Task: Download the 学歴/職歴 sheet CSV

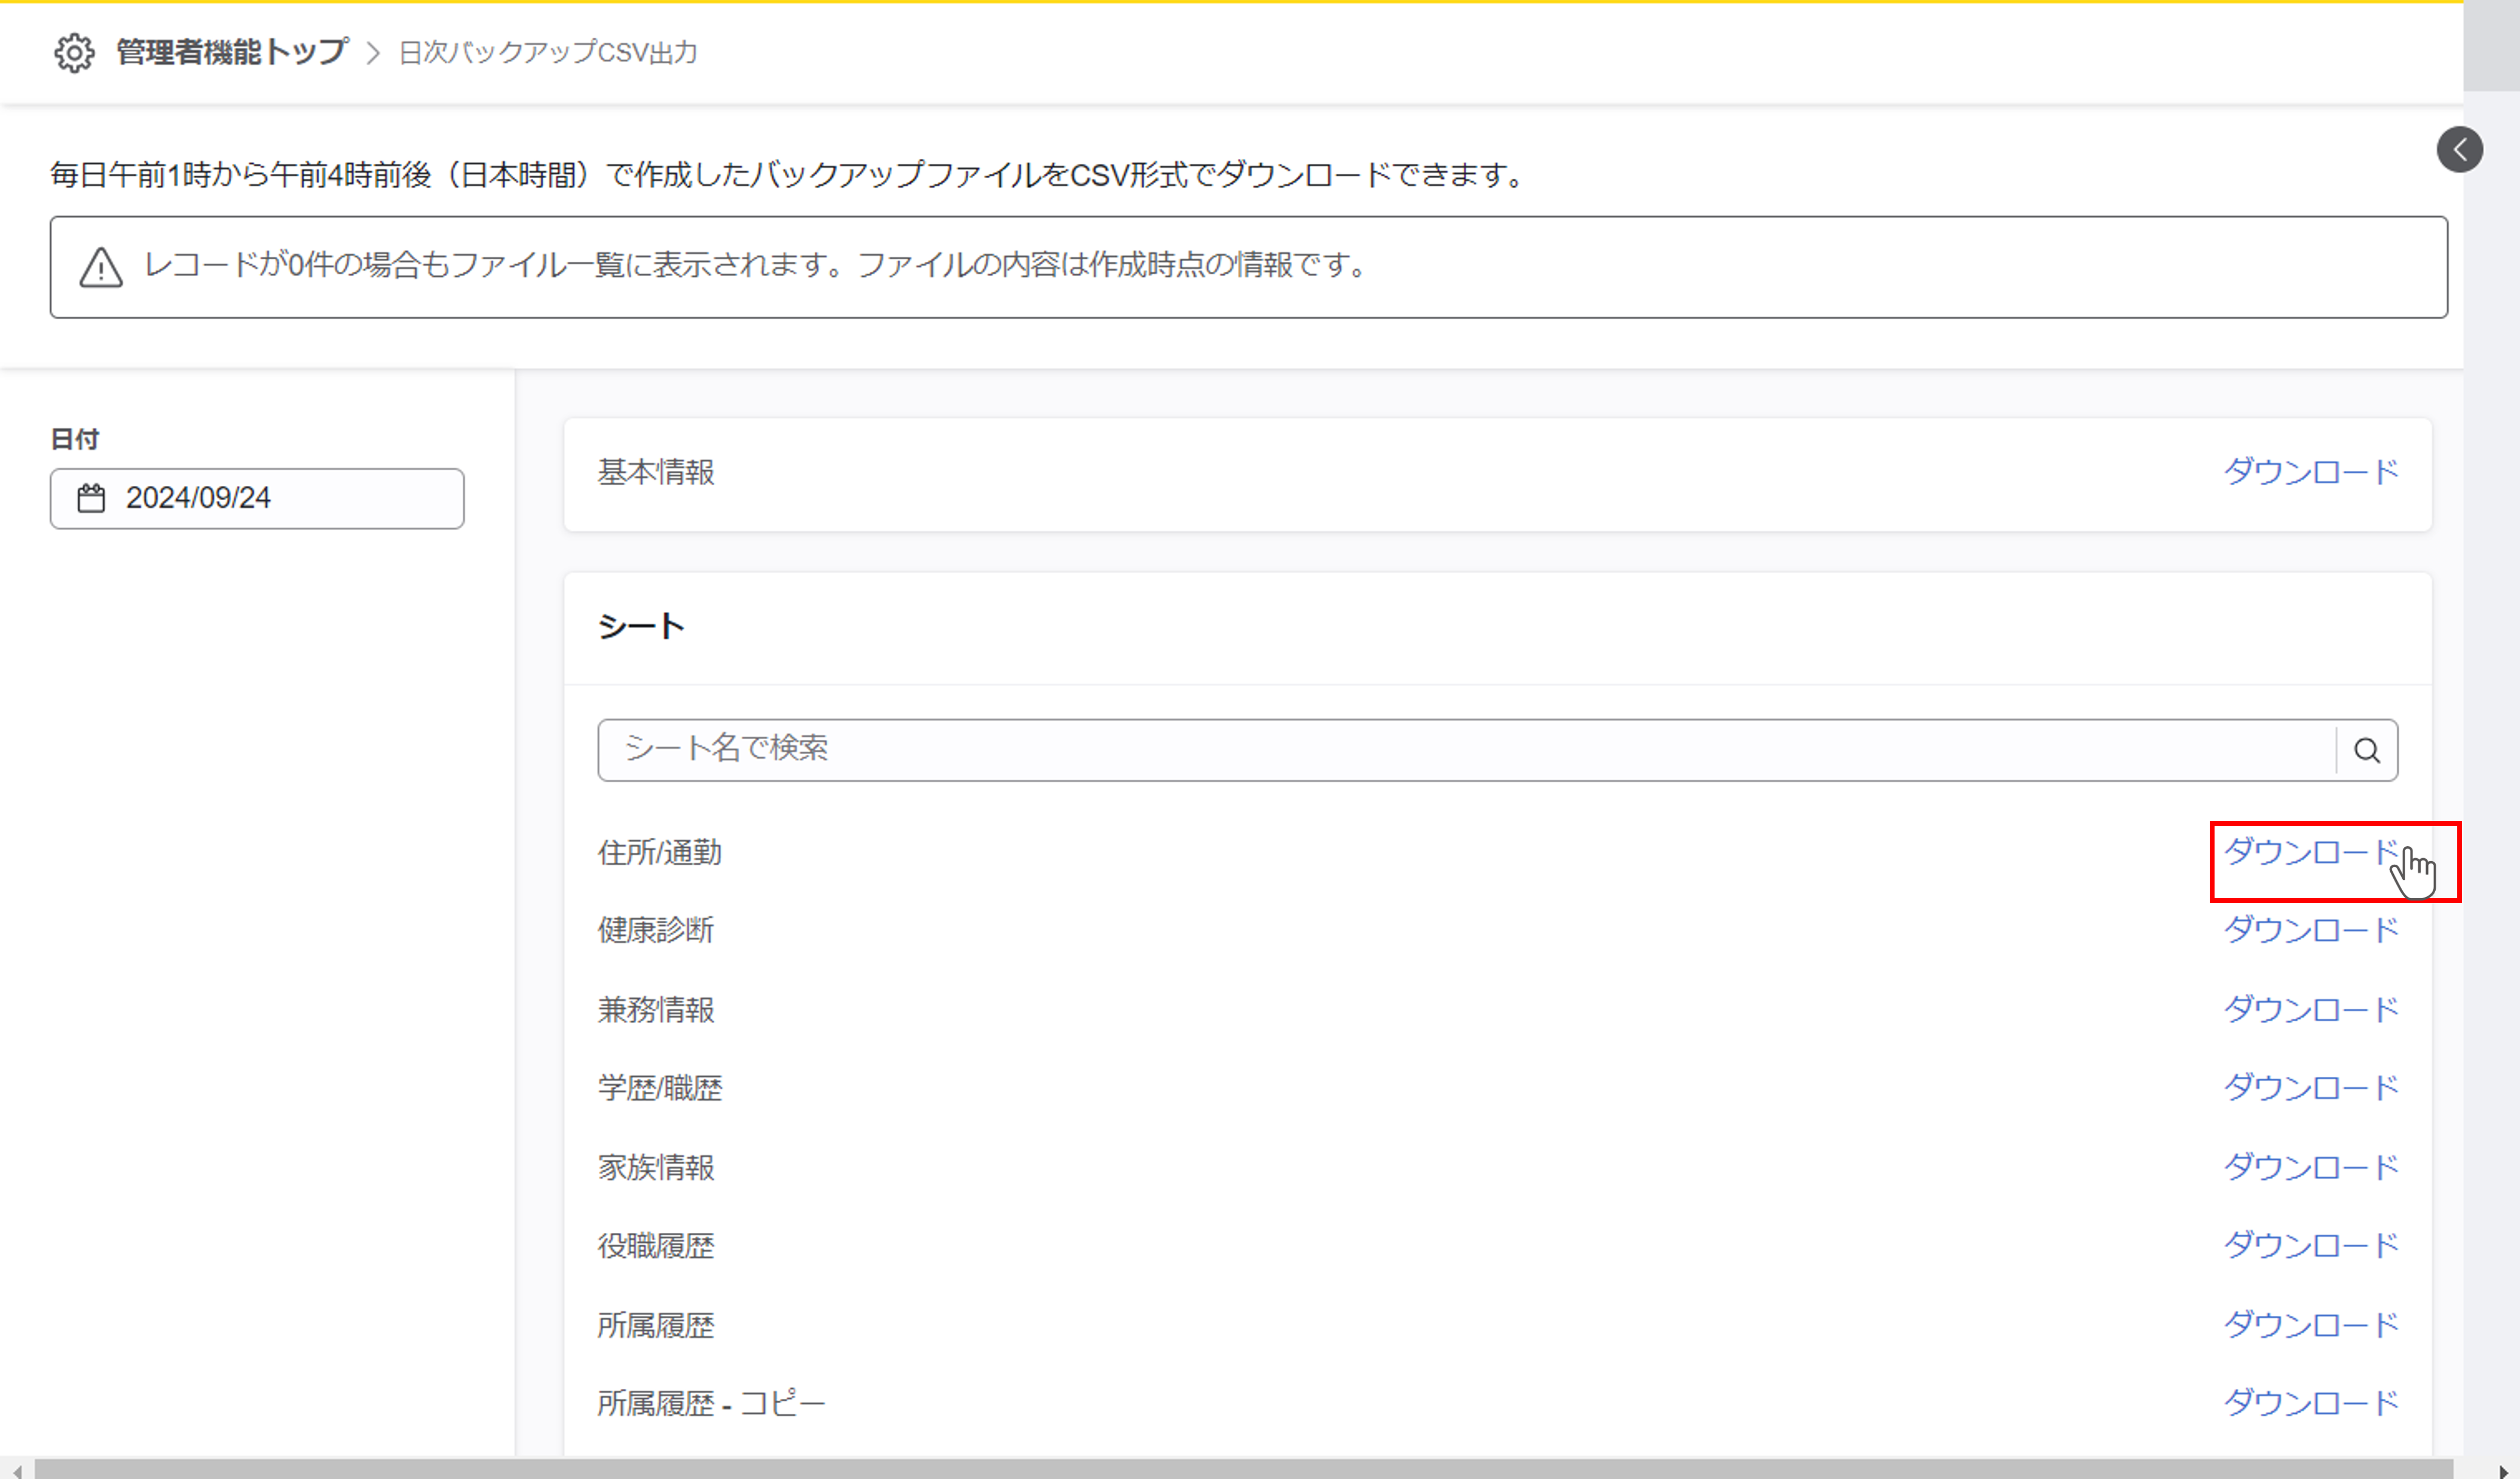Action: (2311, 1087)
